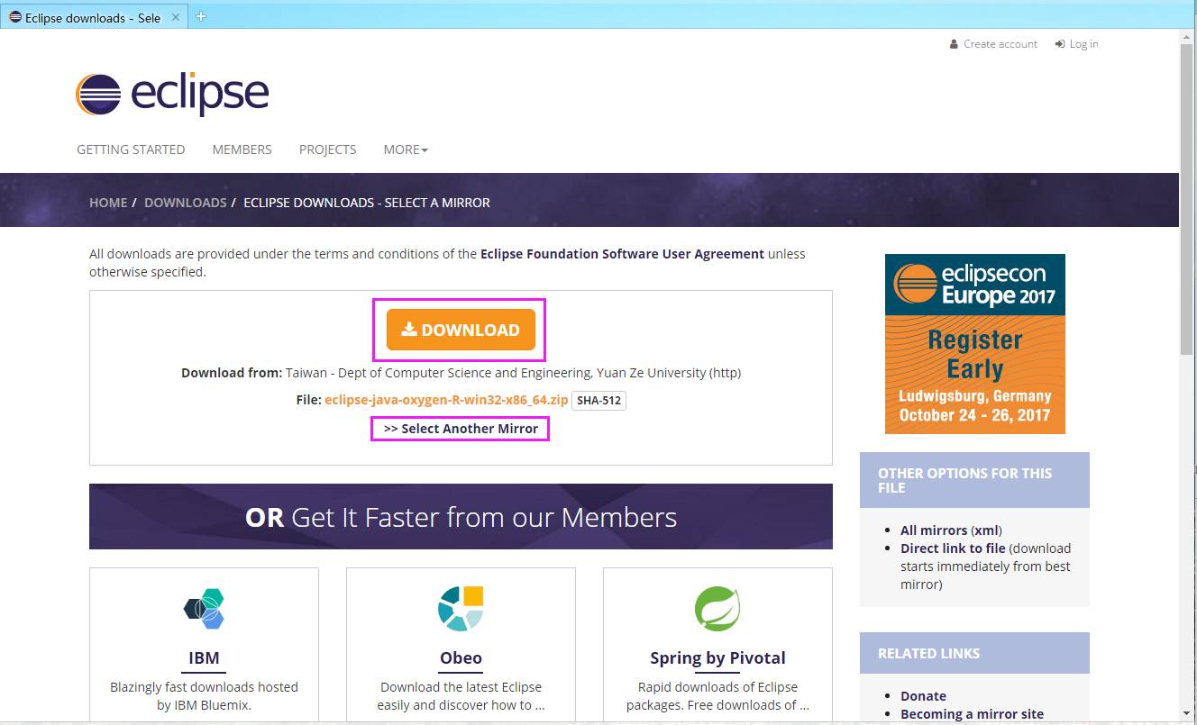Open Eclipse Foundation Software User Agreement
This screenshot has width=1197, height=725.
pyautogui.click(x=622, y=254)
